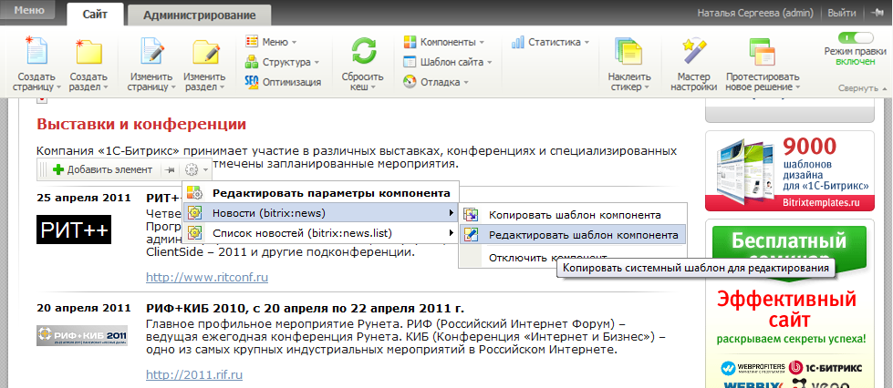Click the green plus Добавить элемент button
This screenshot has width=893, height=388.
tap(102, 169)
